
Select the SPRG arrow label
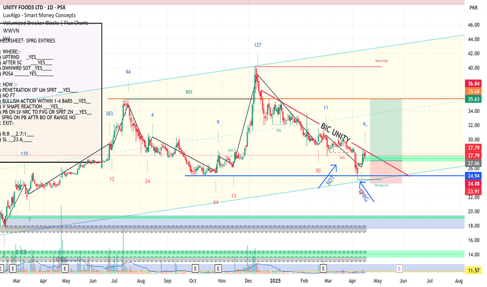pos(363,196)
